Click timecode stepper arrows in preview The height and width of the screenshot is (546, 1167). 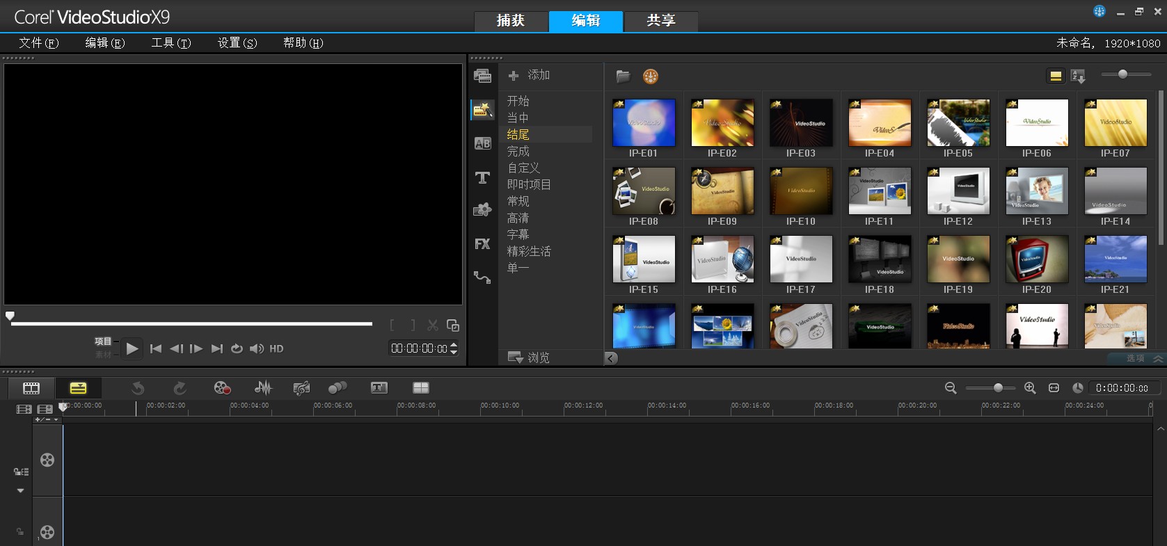(454, 348)
